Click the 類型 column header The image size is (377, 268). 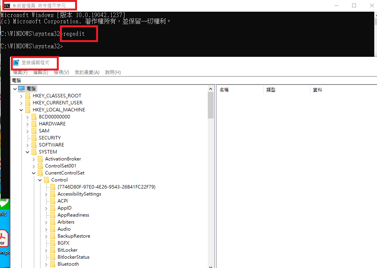287,90
